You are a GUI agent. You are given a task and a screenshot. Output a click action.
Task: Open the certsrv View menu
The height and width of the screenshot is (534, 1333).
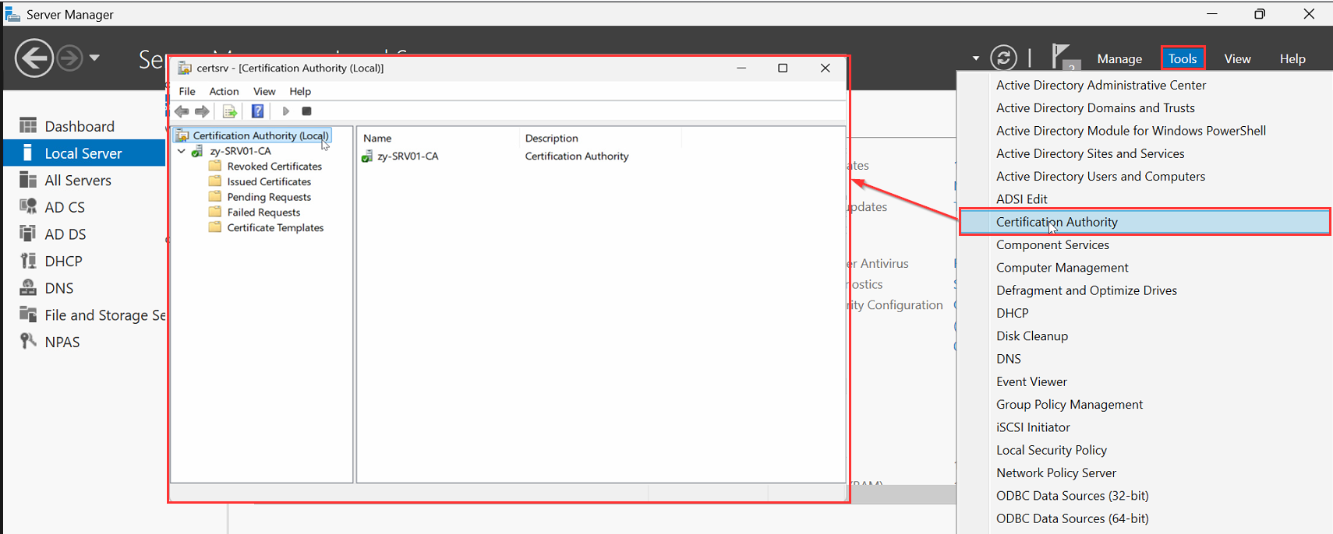[x=264, y=91]
